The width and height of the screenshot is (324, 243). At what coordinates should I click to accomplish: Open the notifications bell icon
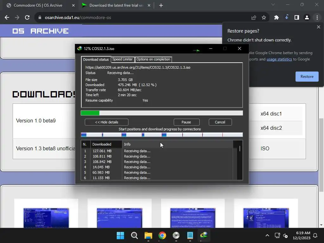tap(315, 235)
